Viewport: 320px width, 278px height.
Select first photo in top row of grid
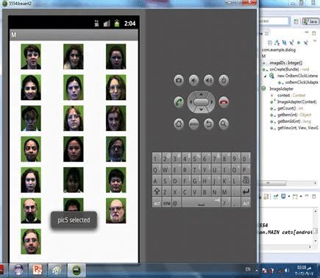click(31, 57)
